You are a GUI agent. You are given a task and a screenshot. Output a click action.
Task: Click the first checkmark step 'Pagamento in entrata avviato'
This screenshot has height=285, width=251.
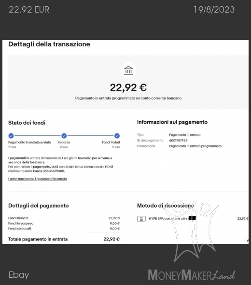tap(11, 136)
